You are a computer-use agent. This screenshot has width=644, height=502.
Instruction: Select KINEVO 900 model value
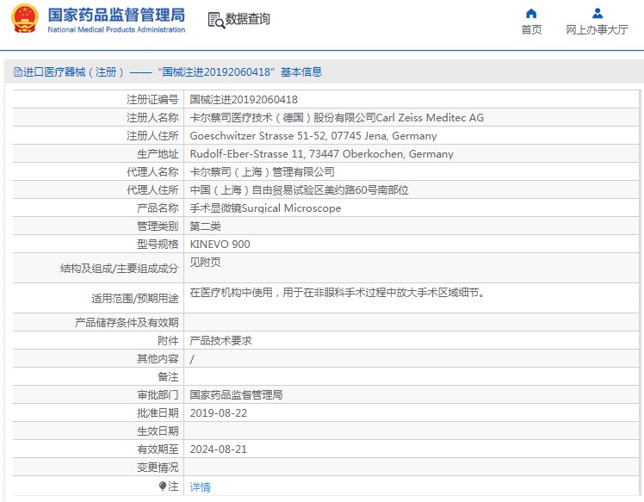[x=220, y=244]
